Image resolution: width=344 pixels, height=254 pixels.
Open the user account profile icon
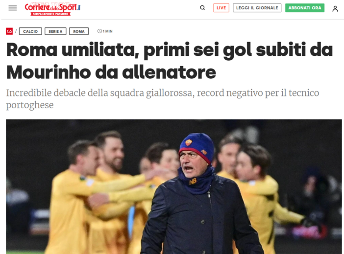[335, 8]
